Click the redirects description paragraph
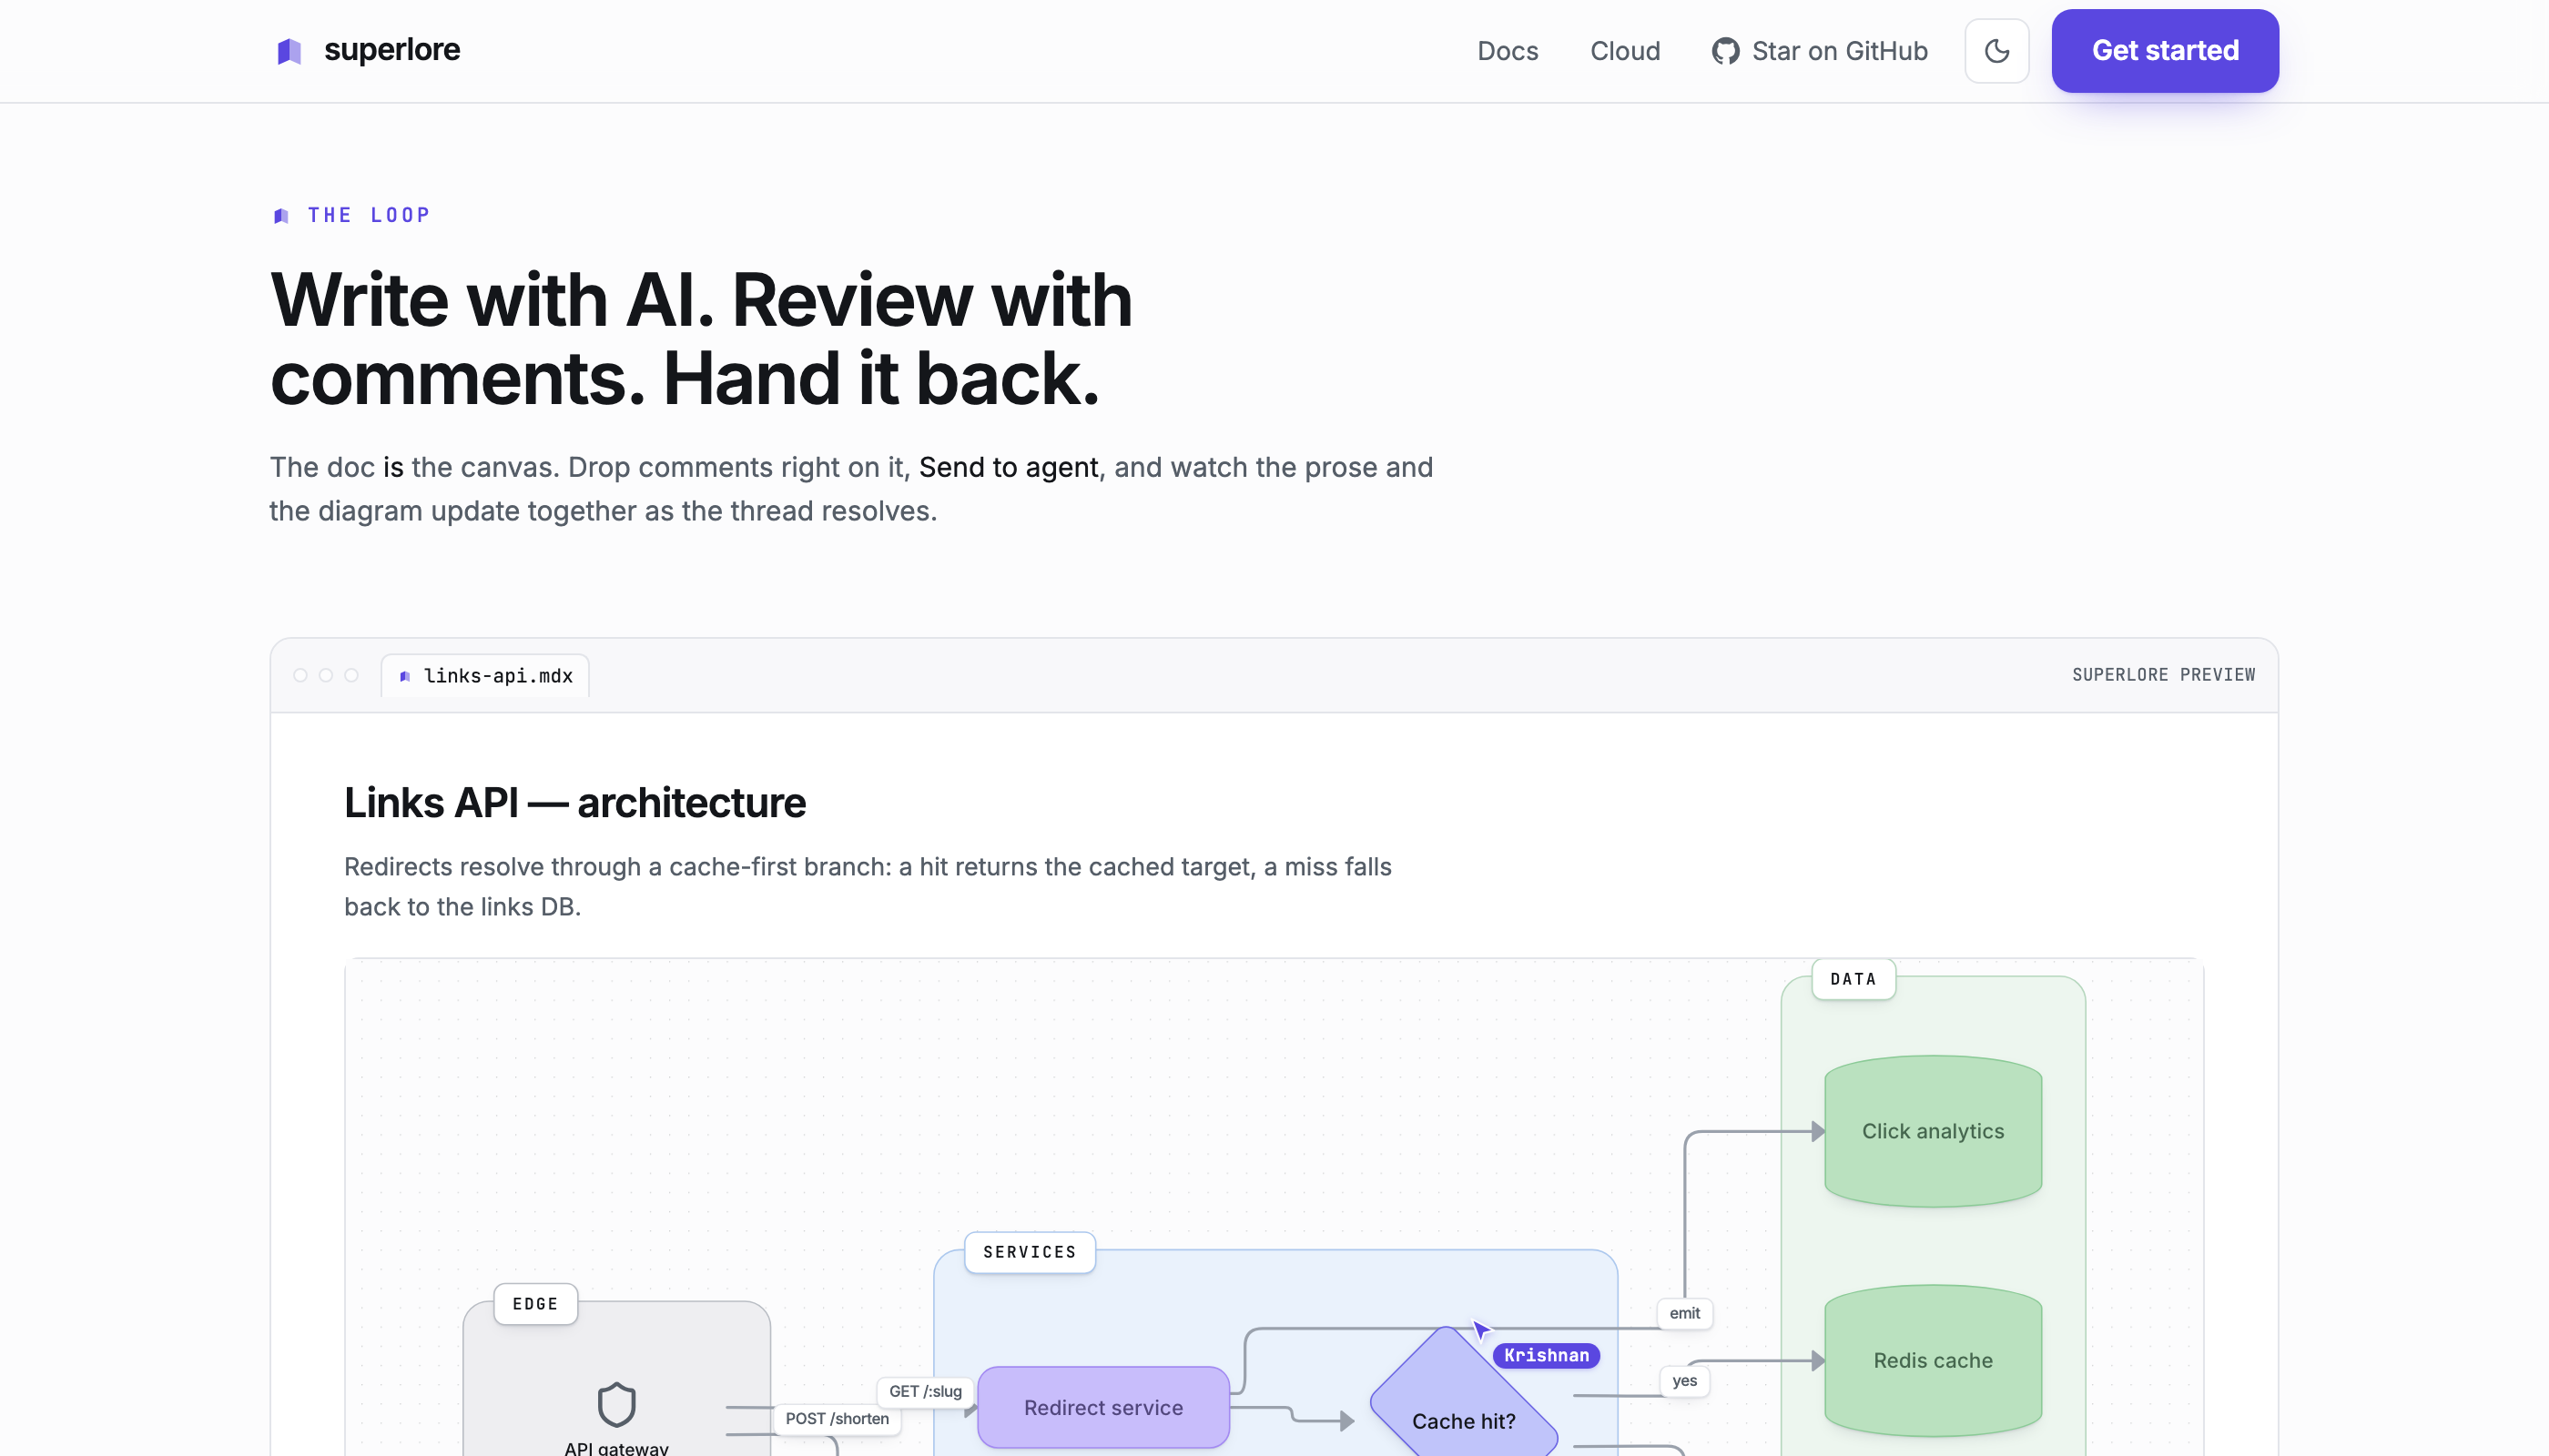 (x=868, y=886)
